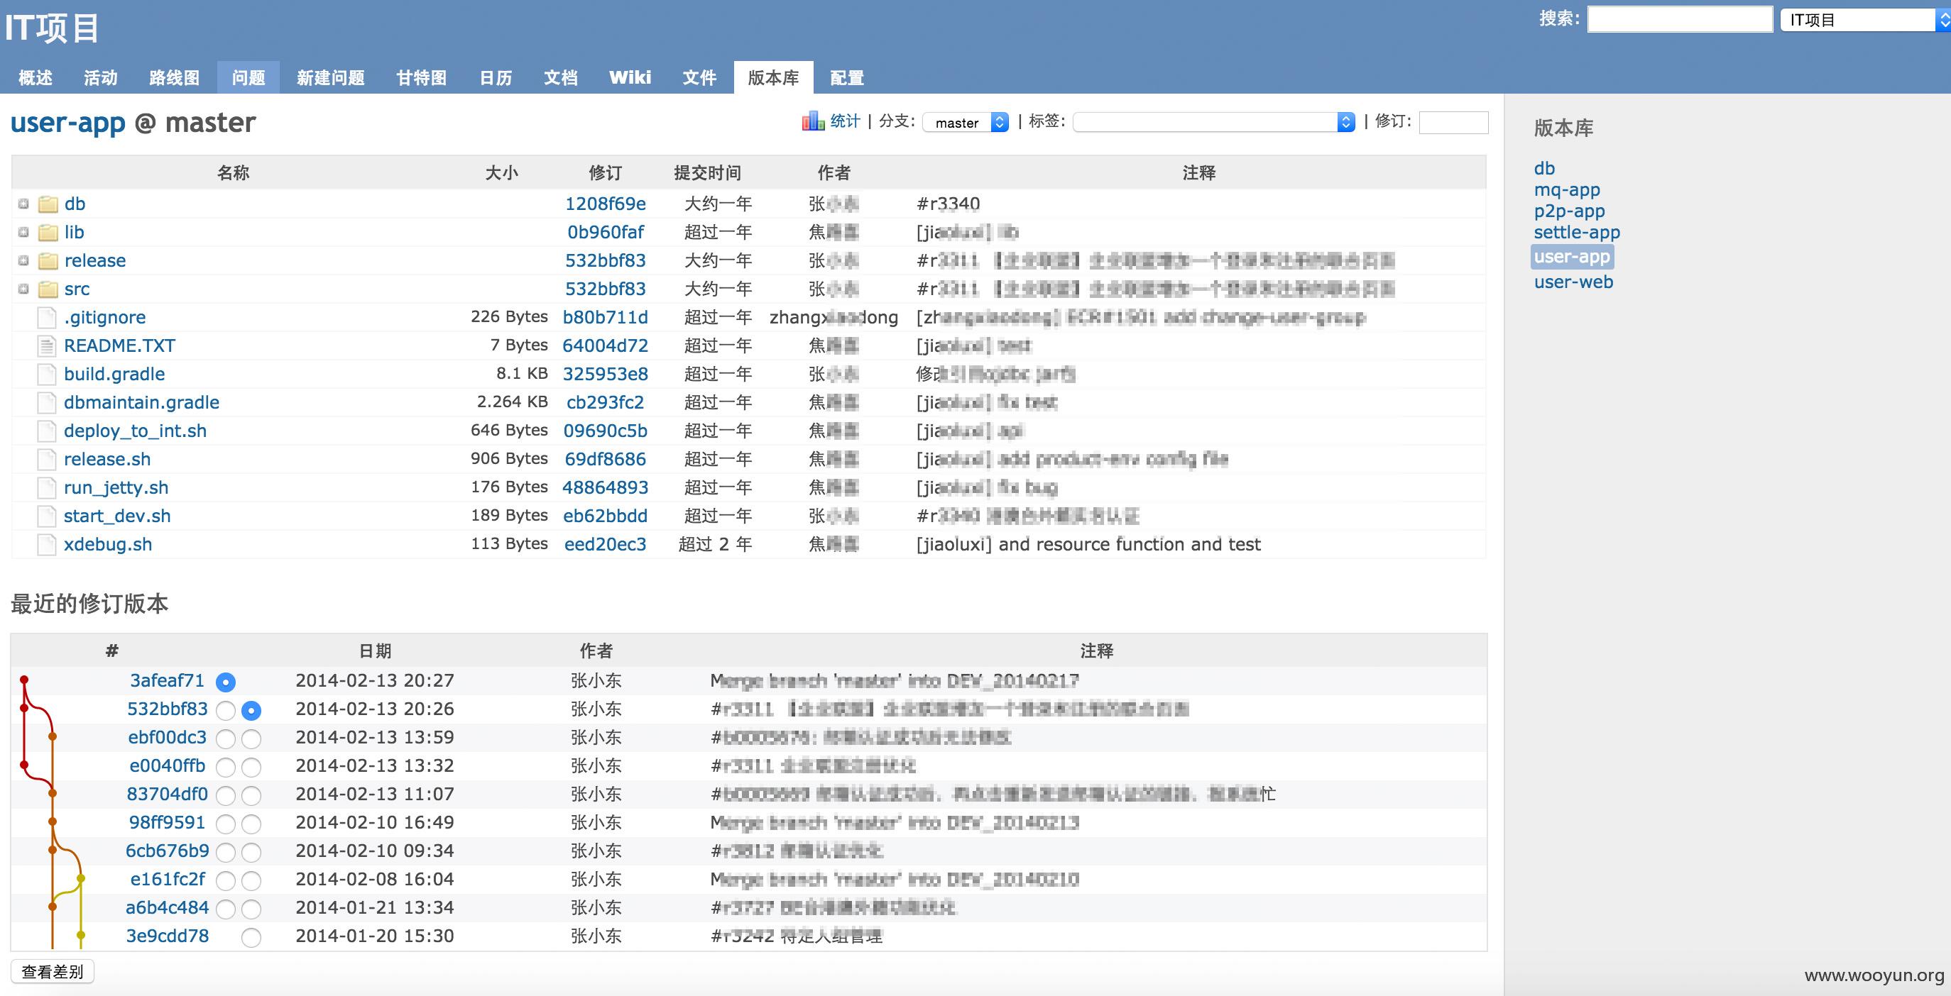This screenshot has height=996, width=1951.
Task: Click the start_dev.sh file icon
Action: click(x=47, y=516)
